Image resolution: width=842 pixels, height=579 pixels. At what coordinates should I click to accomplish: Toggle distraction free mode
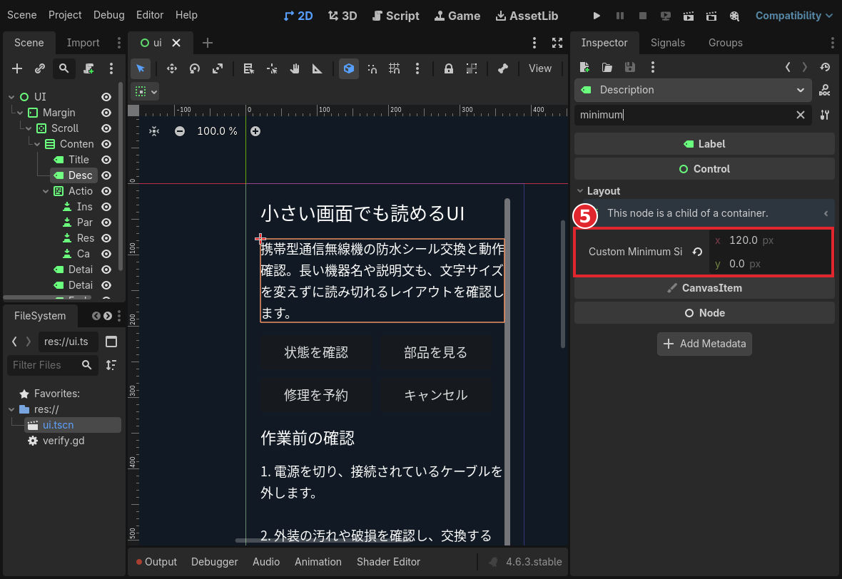click(x=557, y=43)
